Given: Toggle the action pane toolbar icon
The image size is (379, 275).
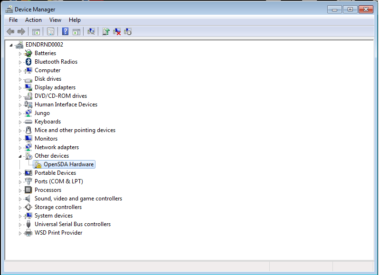Looking at the screenshot, I should click(76, 31).
